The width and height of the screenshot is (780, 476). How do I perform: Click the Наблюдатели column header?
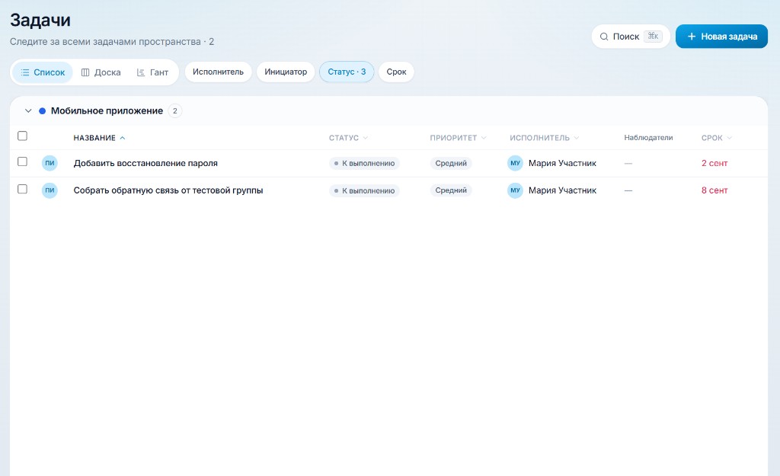(x=648, y=138)
